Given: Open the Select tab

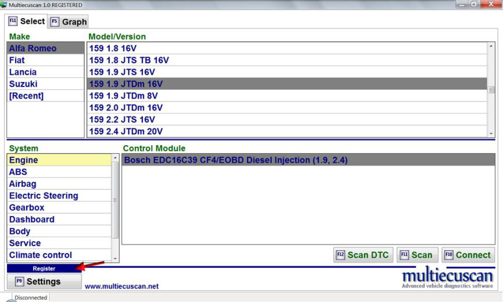Looking at the screenshot, I should click(27, 21).
